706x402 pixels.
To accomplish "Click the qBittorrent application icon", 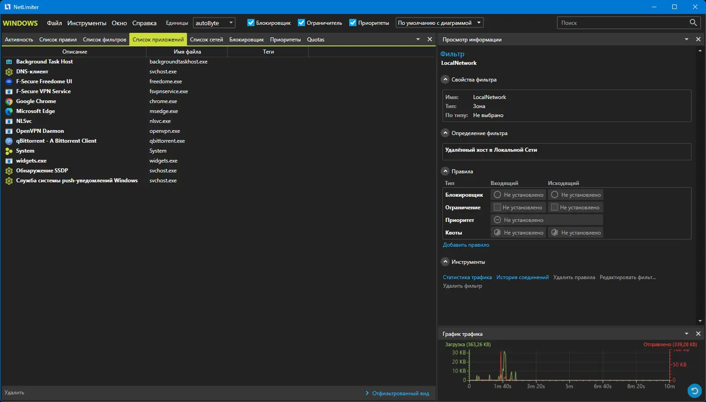I will point(9,141).
